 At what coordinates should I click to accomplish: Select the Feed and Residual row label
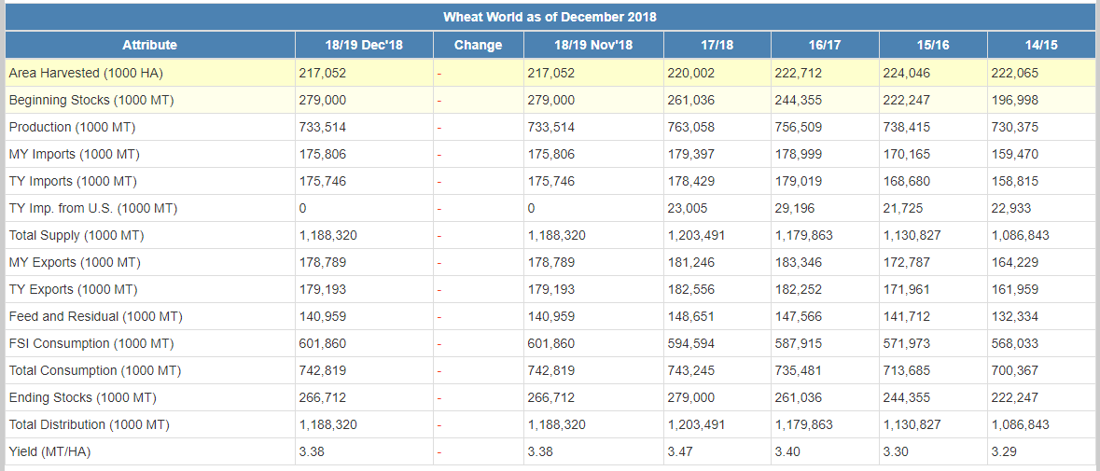point(95,316)
